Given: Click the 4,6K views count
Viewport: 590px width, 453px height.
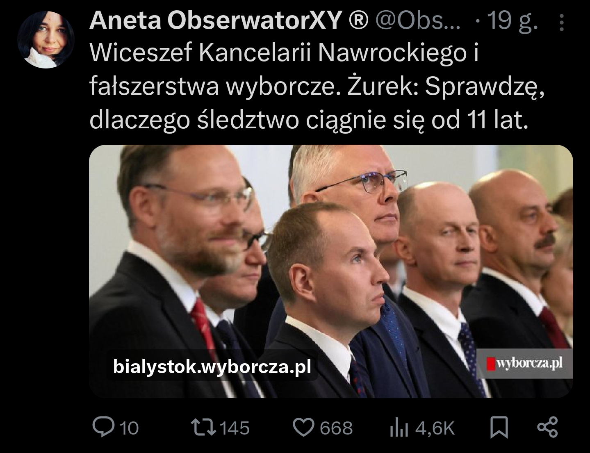Looking at the screenshot, I should click(x=435, y=428).
